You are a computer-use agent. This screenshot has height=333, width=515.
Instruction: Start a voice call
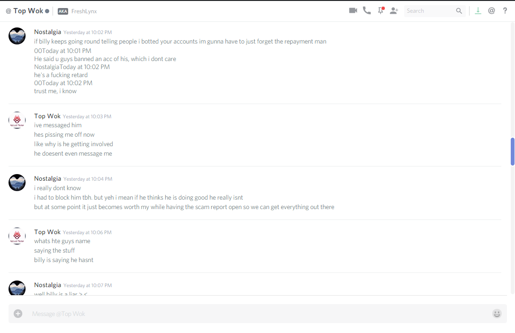pos(367,10)
